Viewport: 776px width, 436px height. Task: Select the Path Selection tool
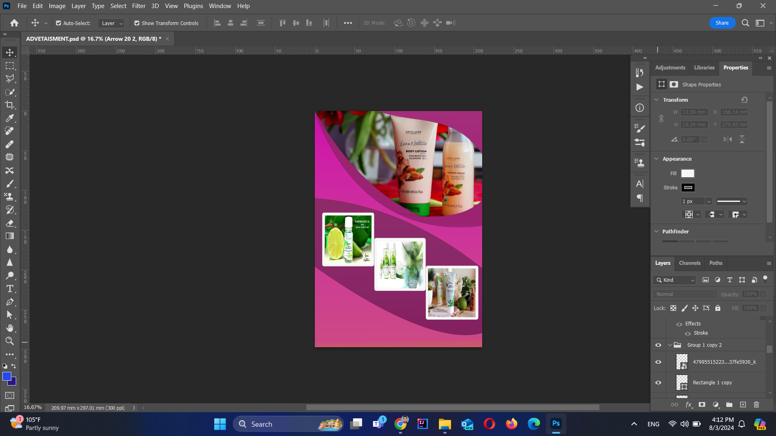10,315
